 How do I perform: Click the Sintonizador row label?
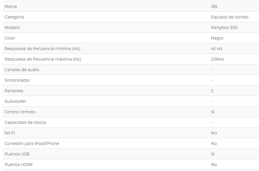pyautogui.click(x=17, y=80)
